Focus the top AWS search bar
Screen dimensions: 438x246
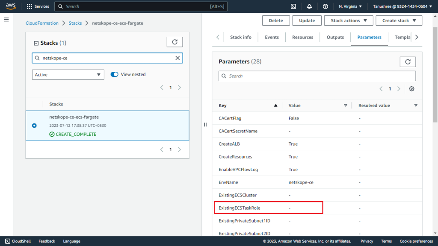coord(141,6)
